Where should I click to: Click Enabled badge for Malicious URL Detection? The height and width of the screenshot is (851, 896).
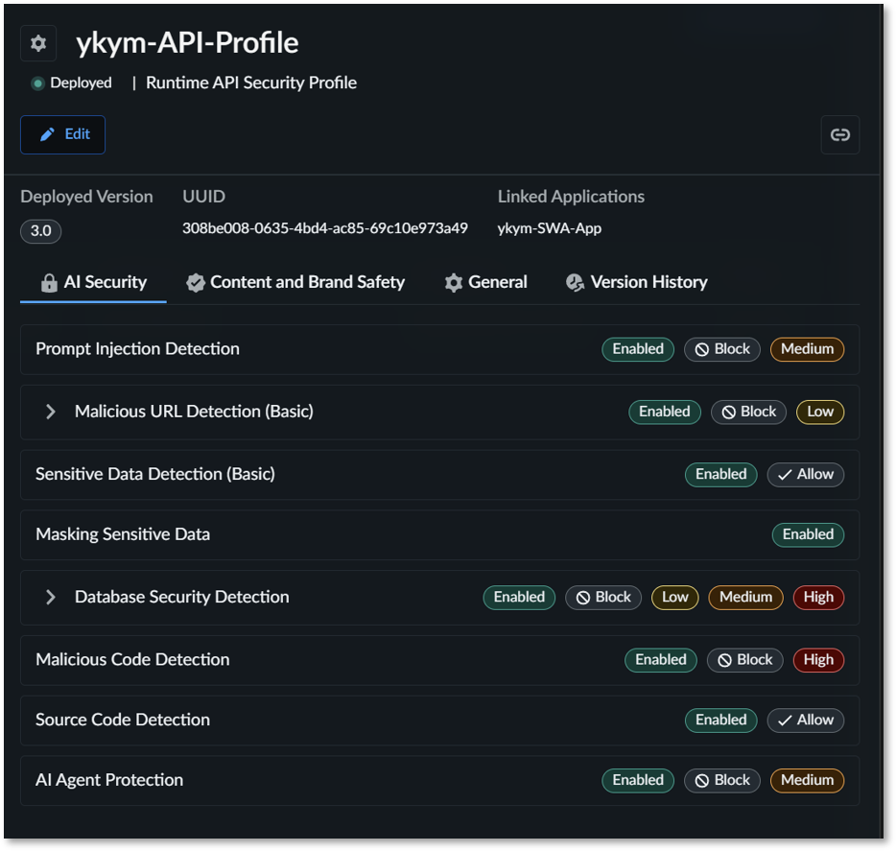point(665,413)
